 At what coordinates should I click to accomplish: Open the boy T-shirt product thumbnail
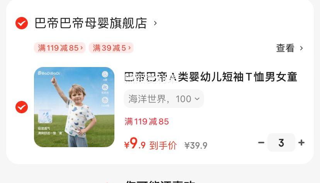(x=74, y=107)
